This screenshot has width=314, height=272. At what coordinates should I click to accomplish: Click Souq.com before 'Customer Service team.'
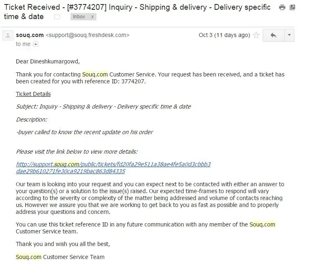click(262, 224)
